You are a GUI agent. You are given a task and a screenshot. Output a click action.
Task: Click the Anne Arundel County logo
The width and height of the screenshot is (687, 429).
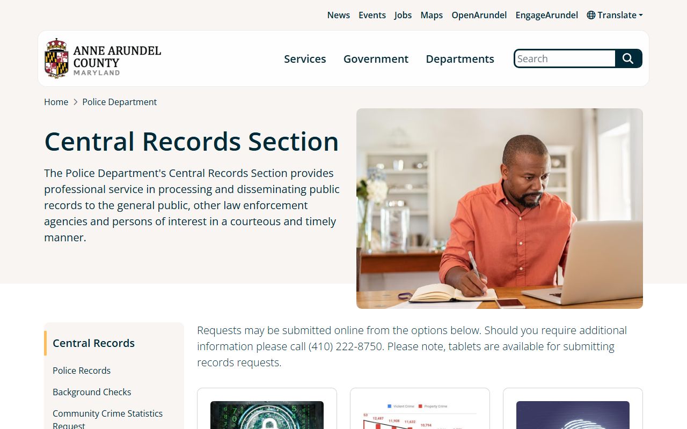click(103, 58)
